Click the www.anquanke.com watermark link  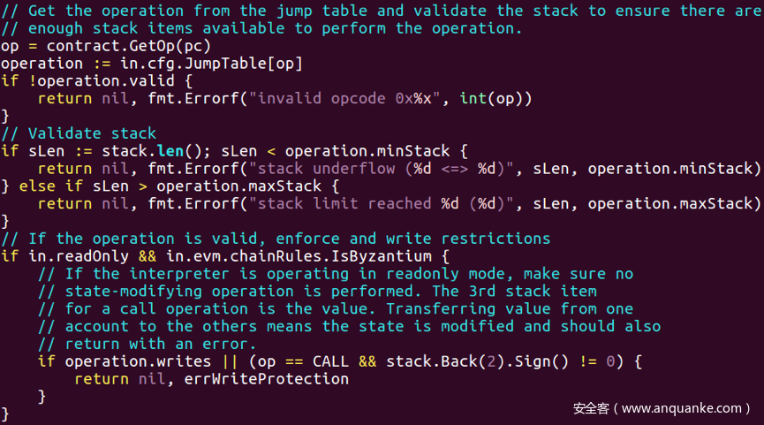click(x=682, y=408)
